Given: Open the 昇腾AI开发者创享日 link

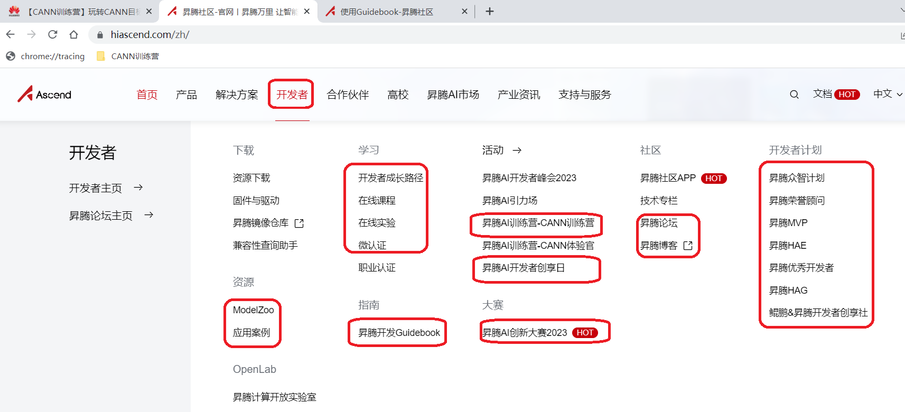Looking at the screenshot, I should [524, 268].
